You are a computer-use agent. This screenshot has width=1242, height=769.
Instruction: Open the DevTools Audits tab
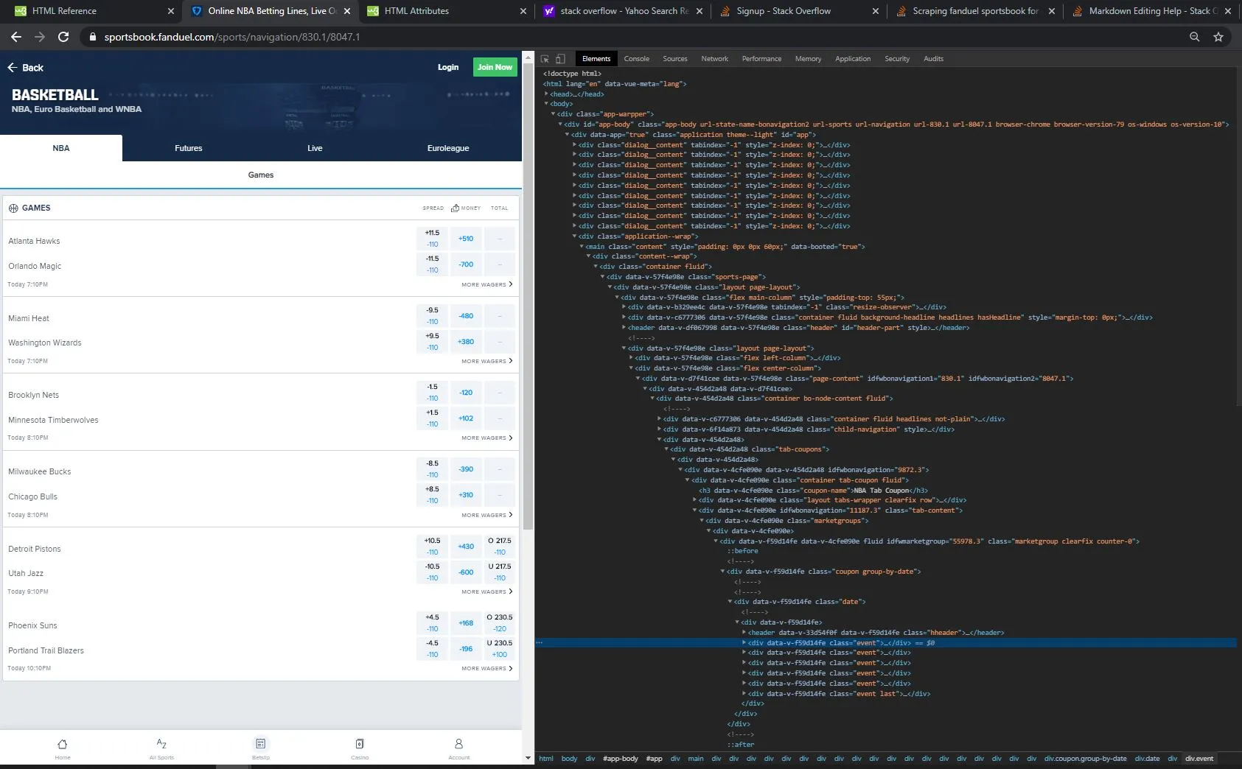pos(934,59)
